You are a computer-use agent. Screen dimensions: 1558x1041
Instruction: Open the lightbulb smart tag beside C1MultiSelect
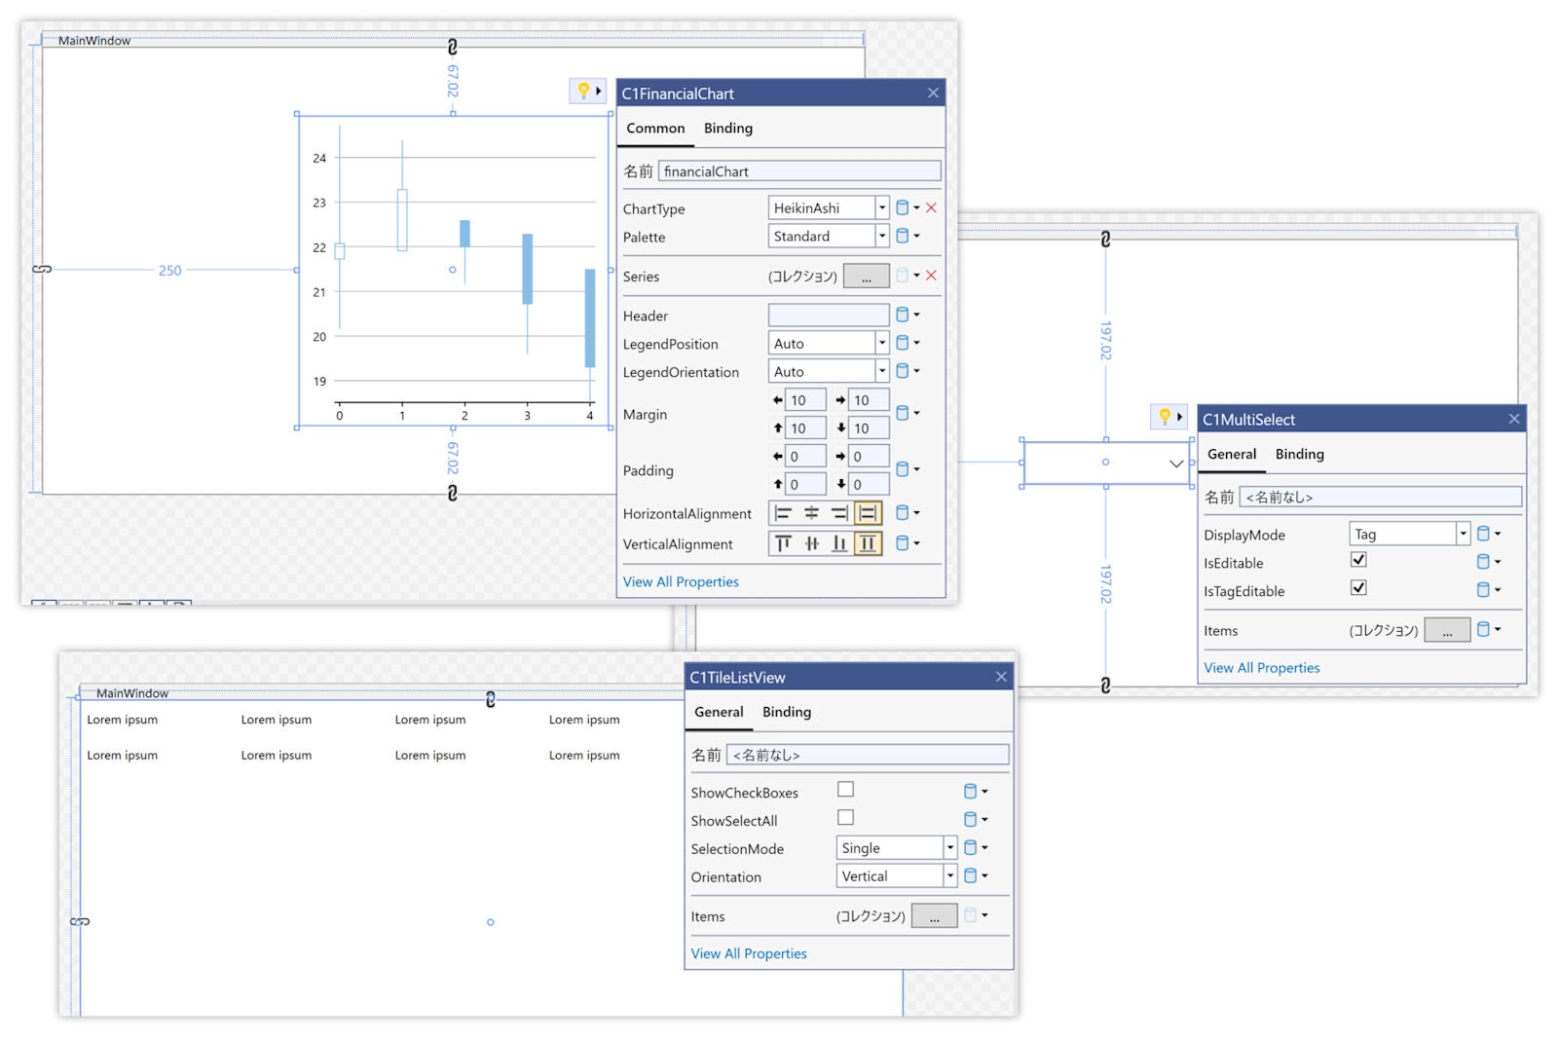(1168, 417)
